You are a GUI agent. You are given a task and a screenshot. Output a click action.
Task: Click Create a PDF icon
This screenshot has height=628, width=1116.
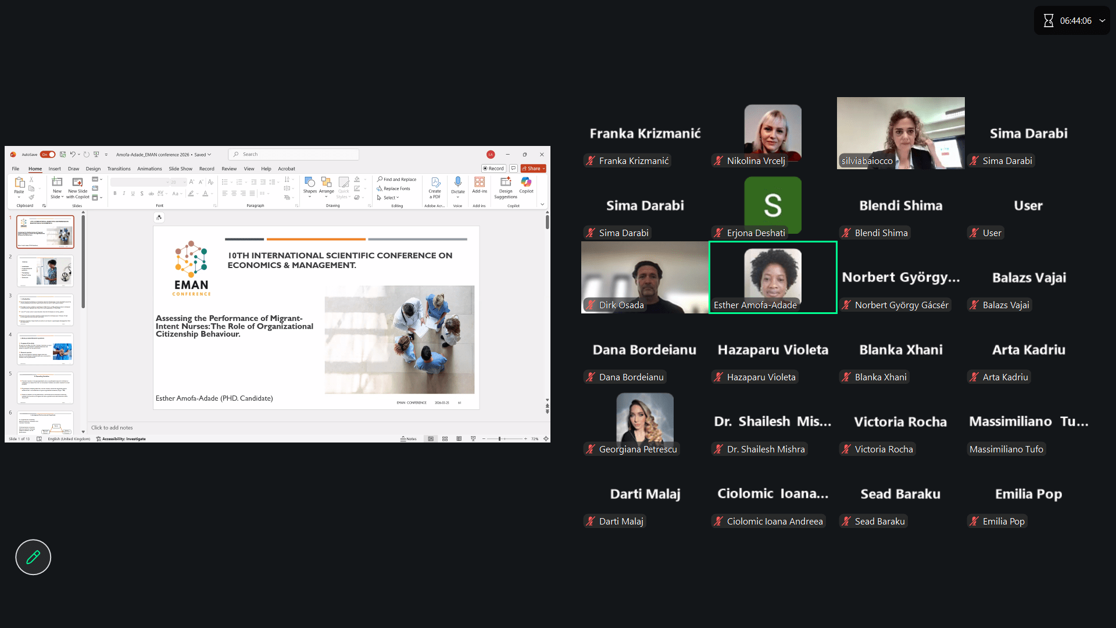click(435, 183)
